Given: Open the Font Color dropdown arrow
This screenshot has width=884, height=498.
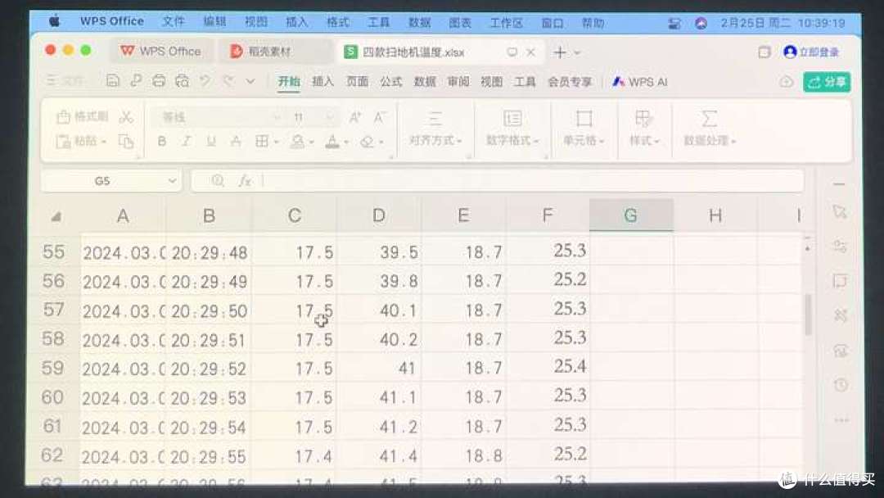Looking at the screenshot, I should coord(346,143).
